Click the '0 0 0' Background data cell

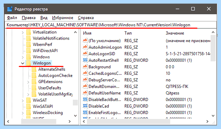(170, 67)
